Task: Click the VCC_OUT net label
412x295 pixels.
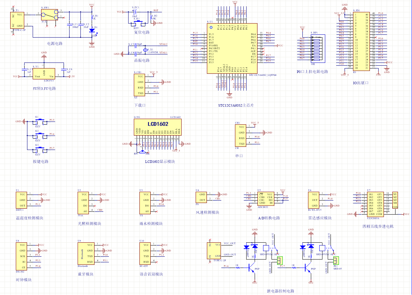Action: pyautogui.click(x=230, y=243)
